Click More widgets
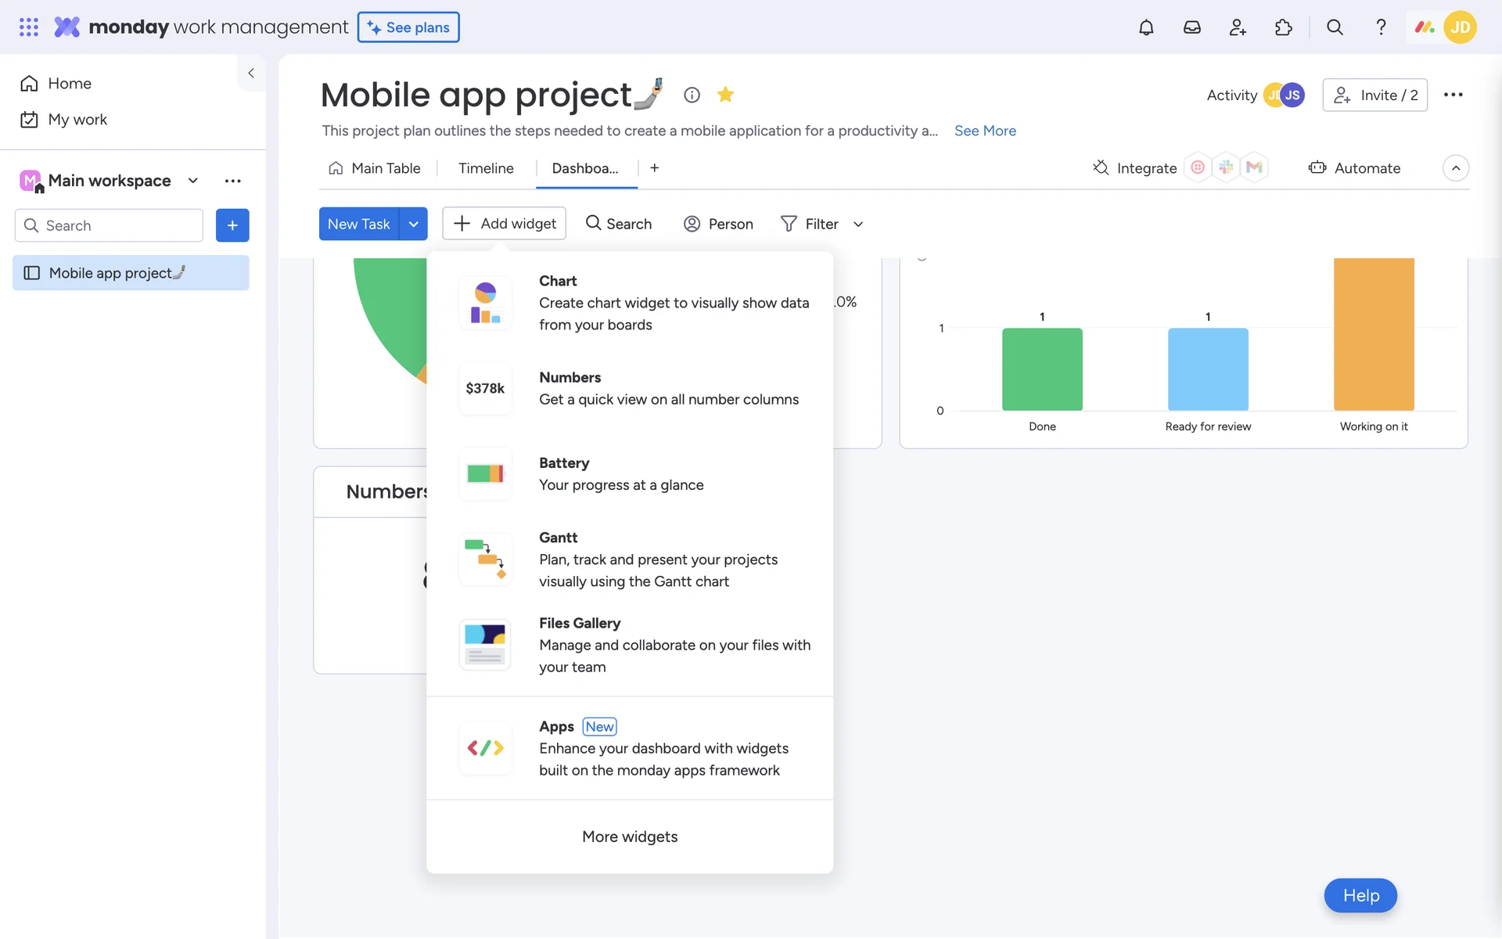The width and height of the screenshot is (1502, 939). click(x=630, y=836)
